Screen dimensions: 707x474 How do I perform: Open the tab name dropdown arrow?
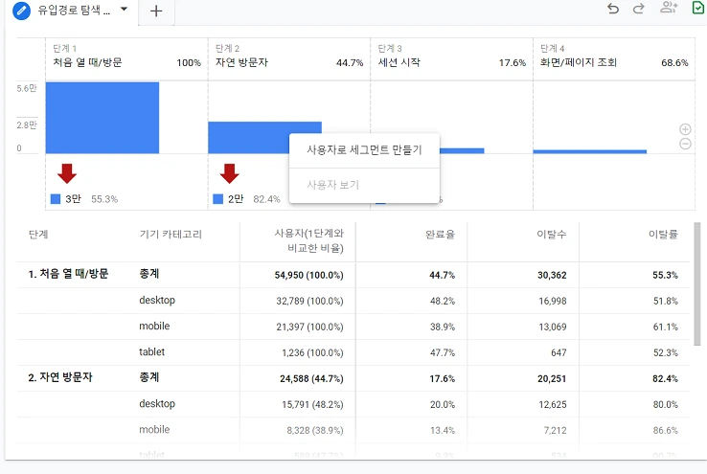[124, 9]
